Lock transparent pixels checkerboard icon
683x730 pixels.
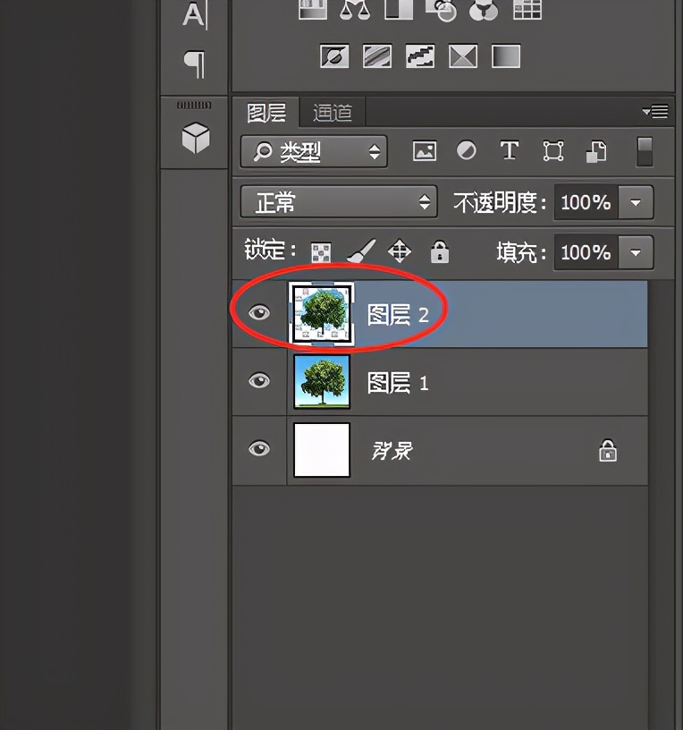click(321, 252)
